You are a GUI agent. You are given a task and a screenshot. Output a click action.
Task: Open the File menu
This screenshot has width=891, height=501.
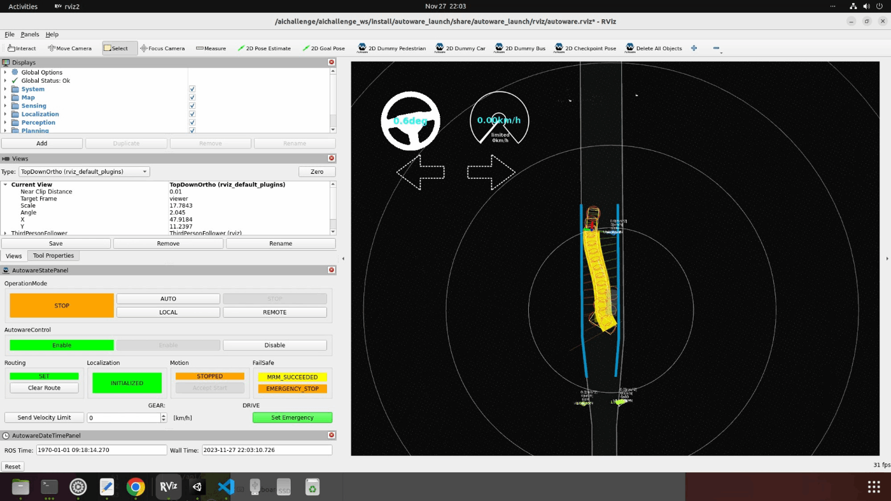pyautogui.click(x=10, y=34)
